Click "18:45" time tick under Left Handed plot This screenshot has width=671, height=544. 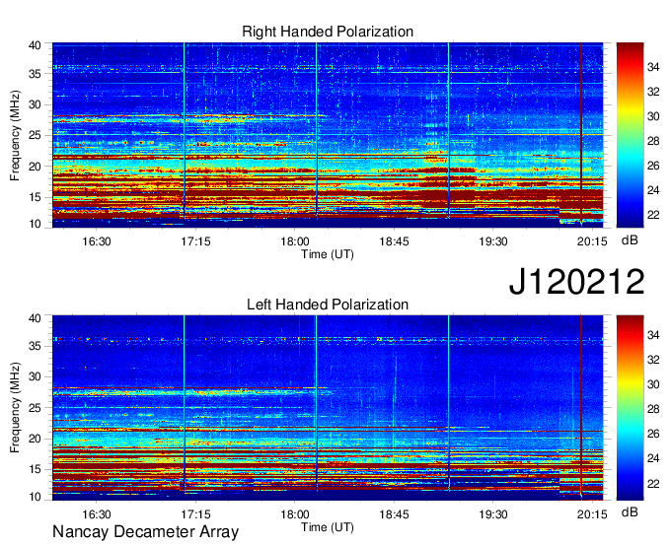pos(394,514)
